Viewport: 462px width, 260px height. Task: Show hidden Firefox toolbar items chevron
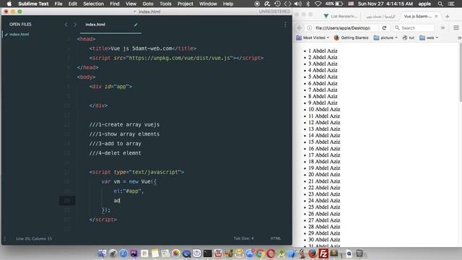coord(443,27)
